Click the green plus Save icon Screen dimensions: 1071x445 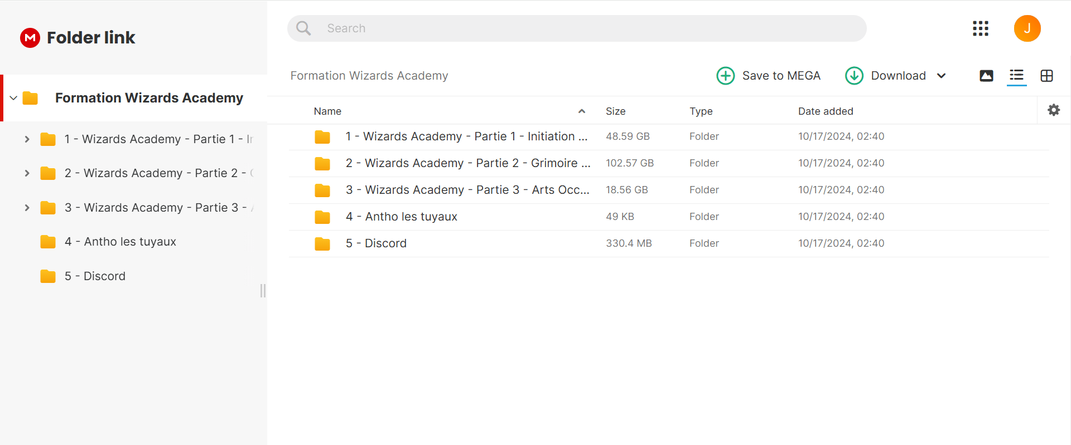pos(725,76)
